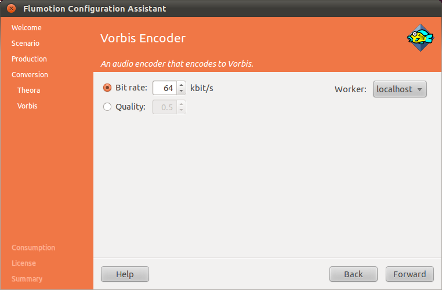Click the Forward button
The image size is (442, 290).
pos(410,274)
